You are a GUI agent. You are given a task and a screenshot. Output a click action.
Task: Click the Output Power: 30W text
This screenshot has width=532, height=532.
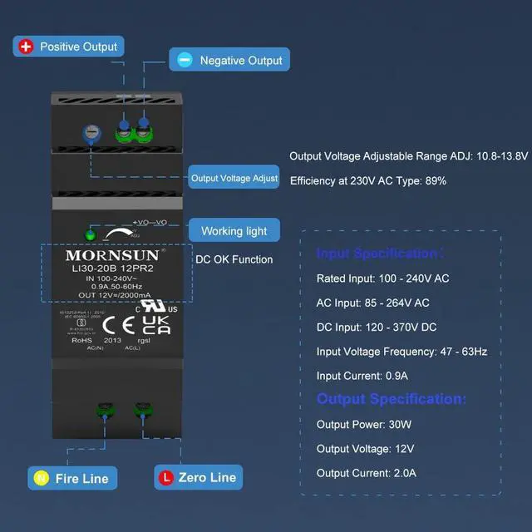(364, 425)
